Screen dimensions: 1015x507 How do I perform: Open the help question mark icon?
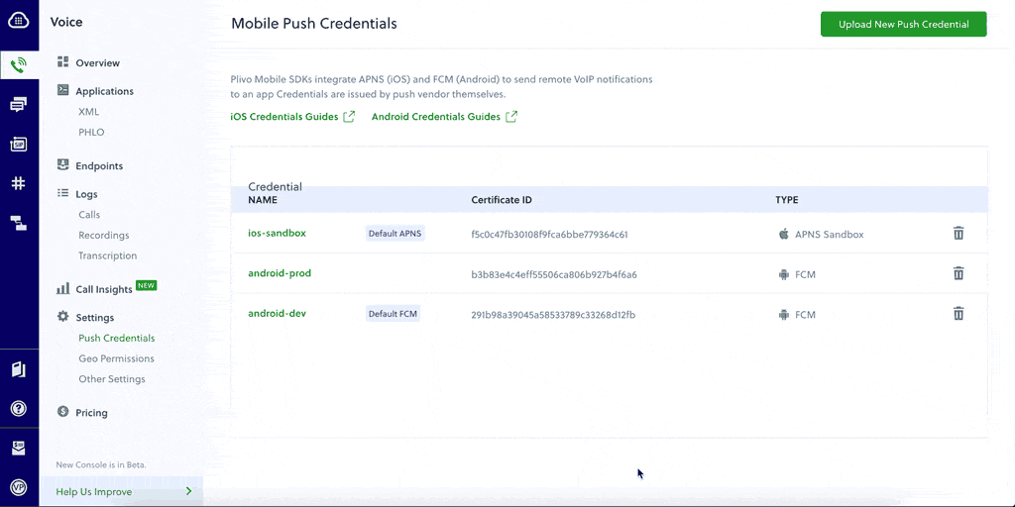pos(19,409)
